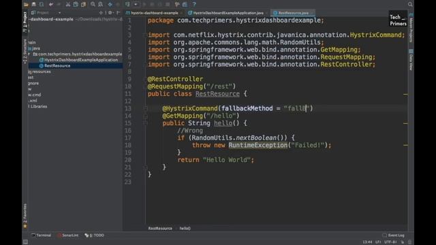Click the Copy toolbar icon

click(x=76, y=4)
